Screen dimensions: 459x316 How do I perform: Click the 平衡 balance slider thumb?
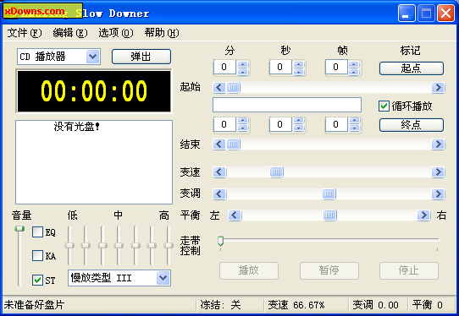tap(330, 215)
